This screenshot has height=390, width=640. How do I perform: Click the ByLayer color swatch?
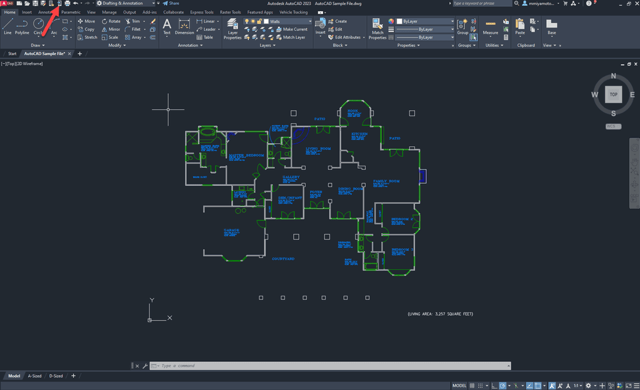click(399, 21)
